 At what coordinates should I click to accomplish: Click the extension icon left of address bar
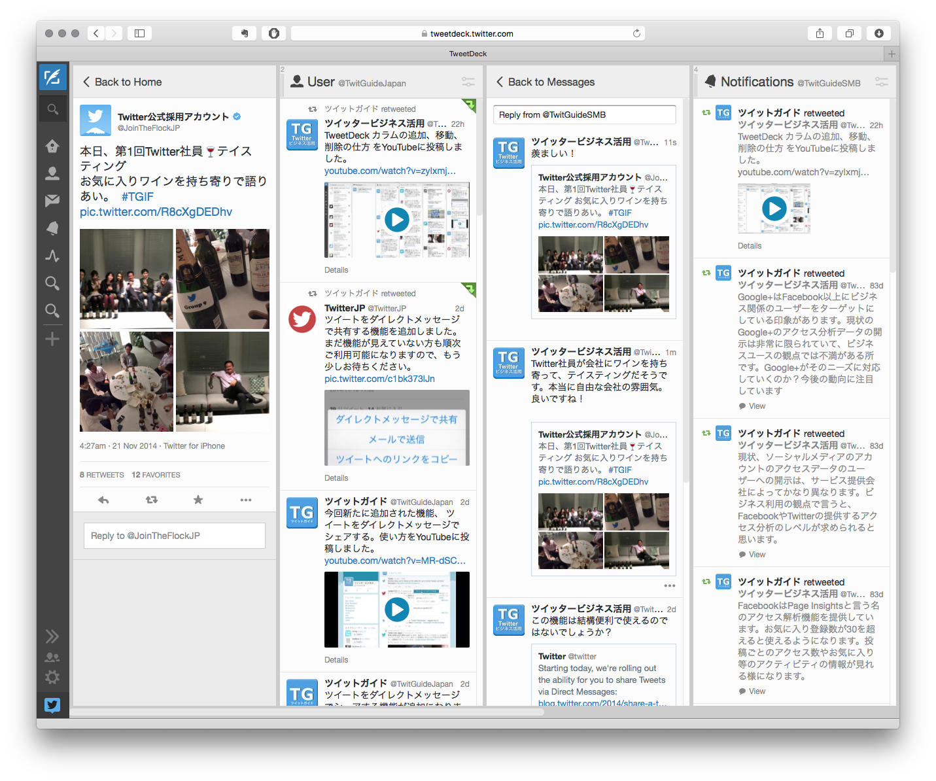pos(274,33)
